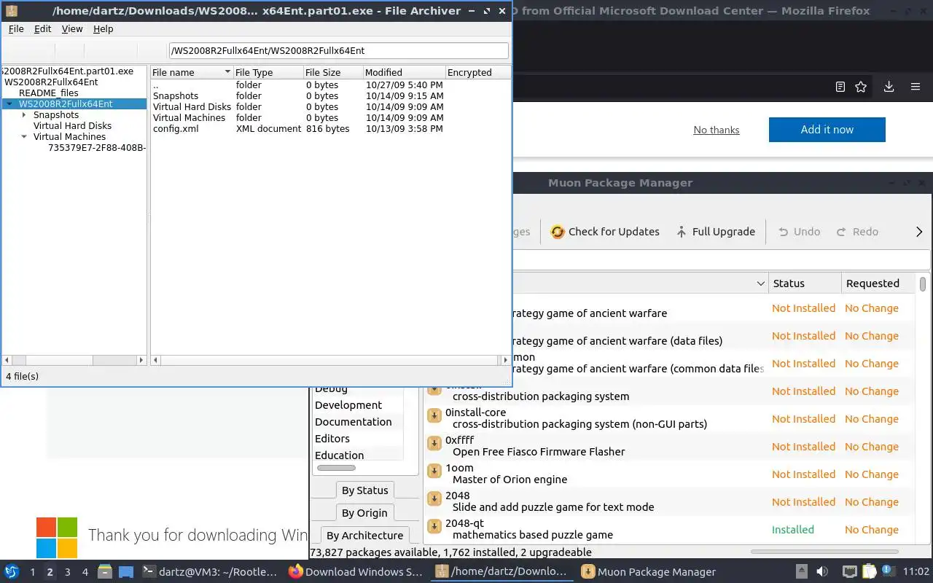Sort by the File Type column header
Image resolution: width=933 pixels, height=583 pixels.
click(x=268, y=72)
